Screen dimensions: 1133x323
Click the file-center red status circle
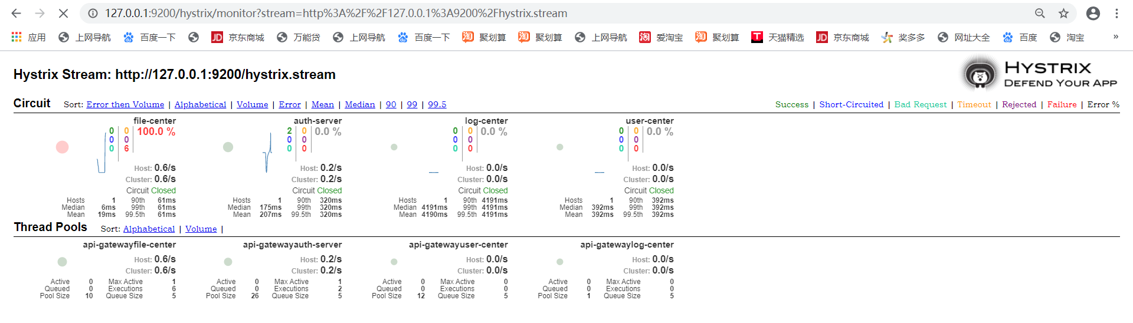(x=62, y=147)
